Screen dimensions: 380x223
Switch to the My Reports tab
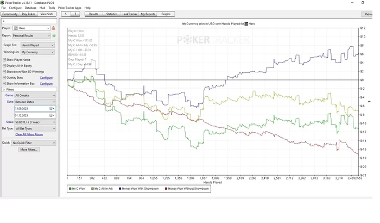pos(148,14)
